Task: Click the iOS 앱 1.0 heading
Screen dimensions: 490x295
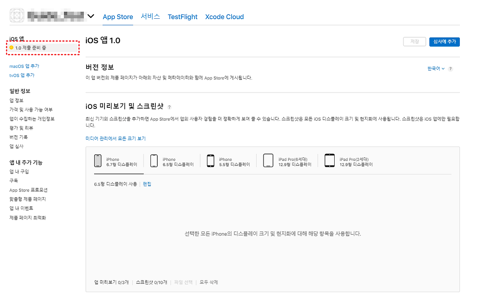Action: (x=103, y=41)
